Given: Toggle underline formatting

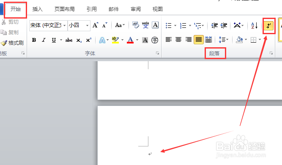Looking at the screenshot, I should [54, 40].
